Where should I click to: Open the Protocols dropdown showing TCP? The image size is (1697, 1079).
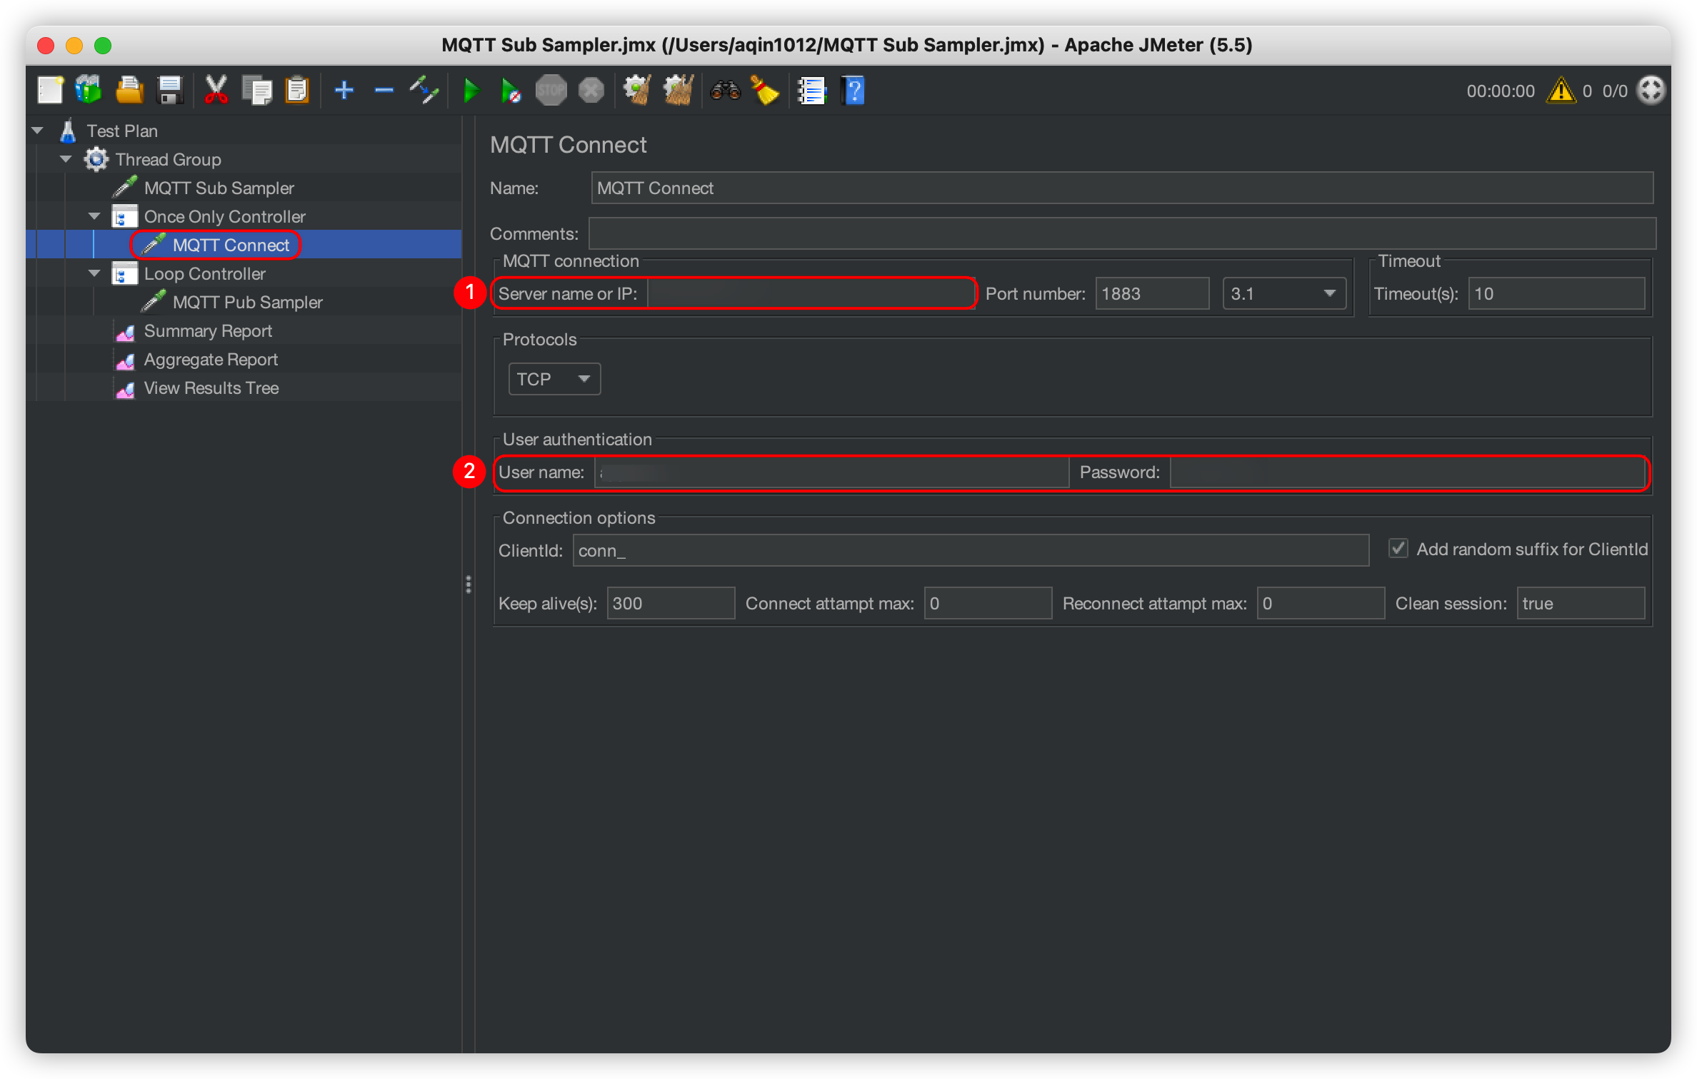pyautogui.click(x=554, y=379)
